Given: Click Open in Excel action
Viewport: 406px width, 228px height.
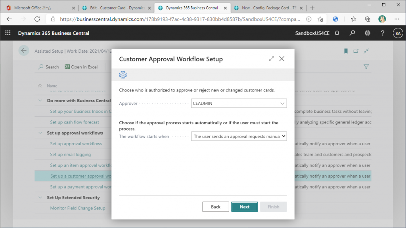Looking at the screenshot, I should point(81,66).
